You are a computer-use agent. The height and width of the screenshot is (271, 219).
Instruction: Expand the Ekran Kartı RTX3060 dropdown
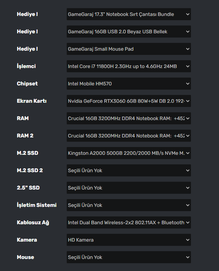[x=128, y=101]
